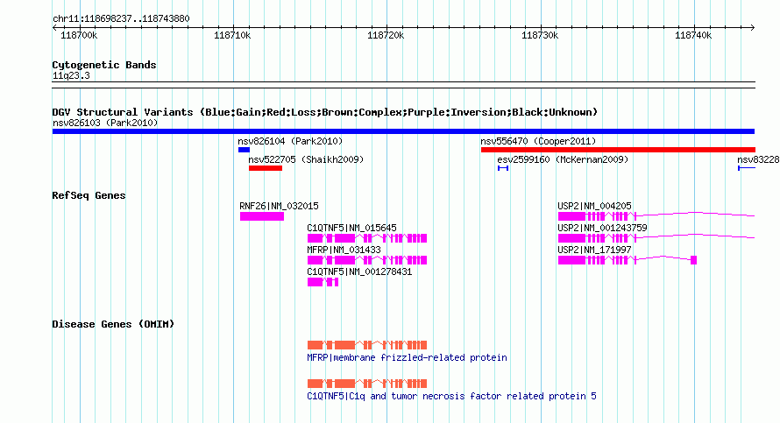Select the red nsv522705 loss bar

tap(266, 168)
